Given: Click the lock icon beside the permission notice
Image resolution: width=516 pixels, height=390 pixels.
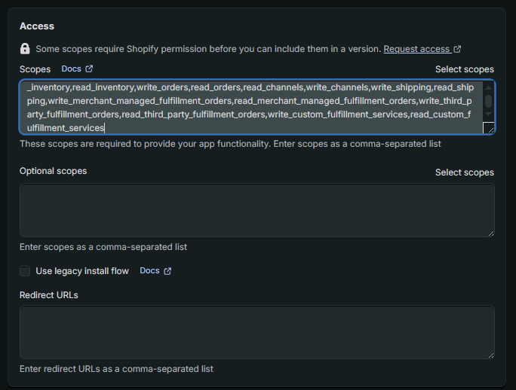Looking at the screenshot, I should tap(25, 49).
